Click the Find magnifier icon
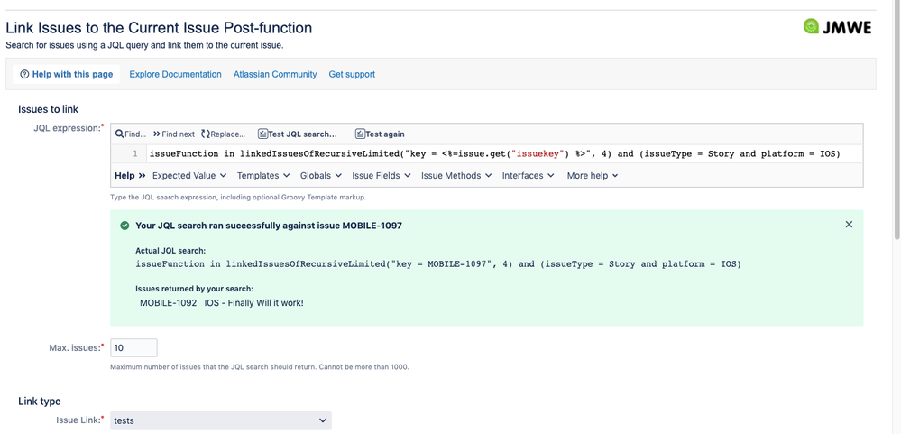This screenshot has height=434, width=901. (x=120, y=134)
